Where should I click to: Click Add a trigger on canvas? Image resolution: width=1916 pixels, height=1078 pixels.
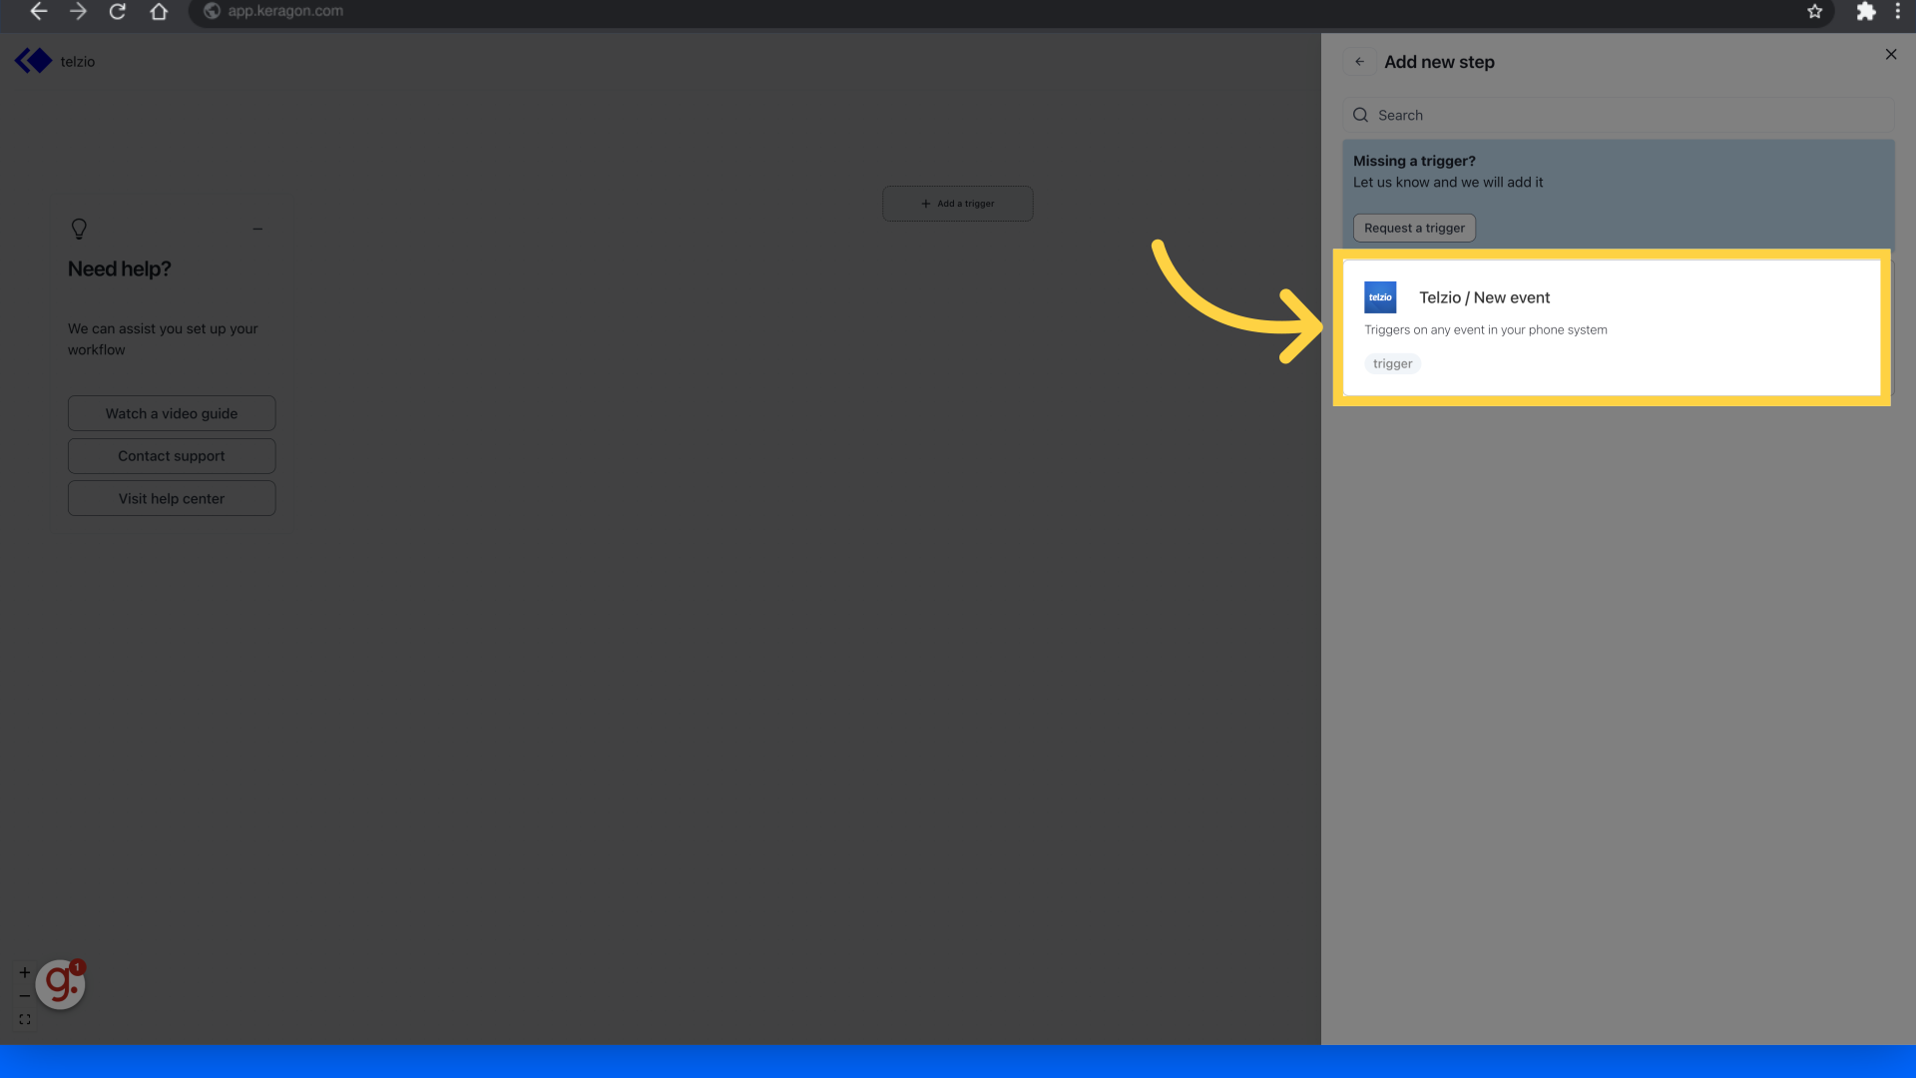click(x=958, y=204)
